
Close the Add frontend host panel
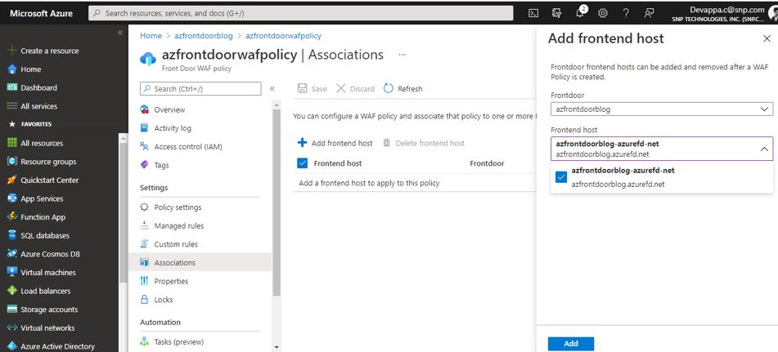pyautogui.click(x=767, y=38)
